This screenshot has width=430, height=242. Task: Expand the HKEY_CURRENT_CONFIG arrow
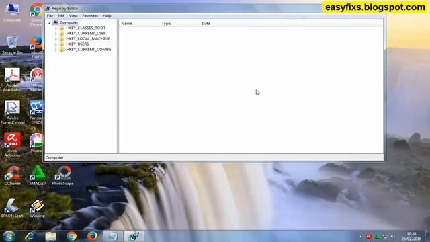point(56,50)
